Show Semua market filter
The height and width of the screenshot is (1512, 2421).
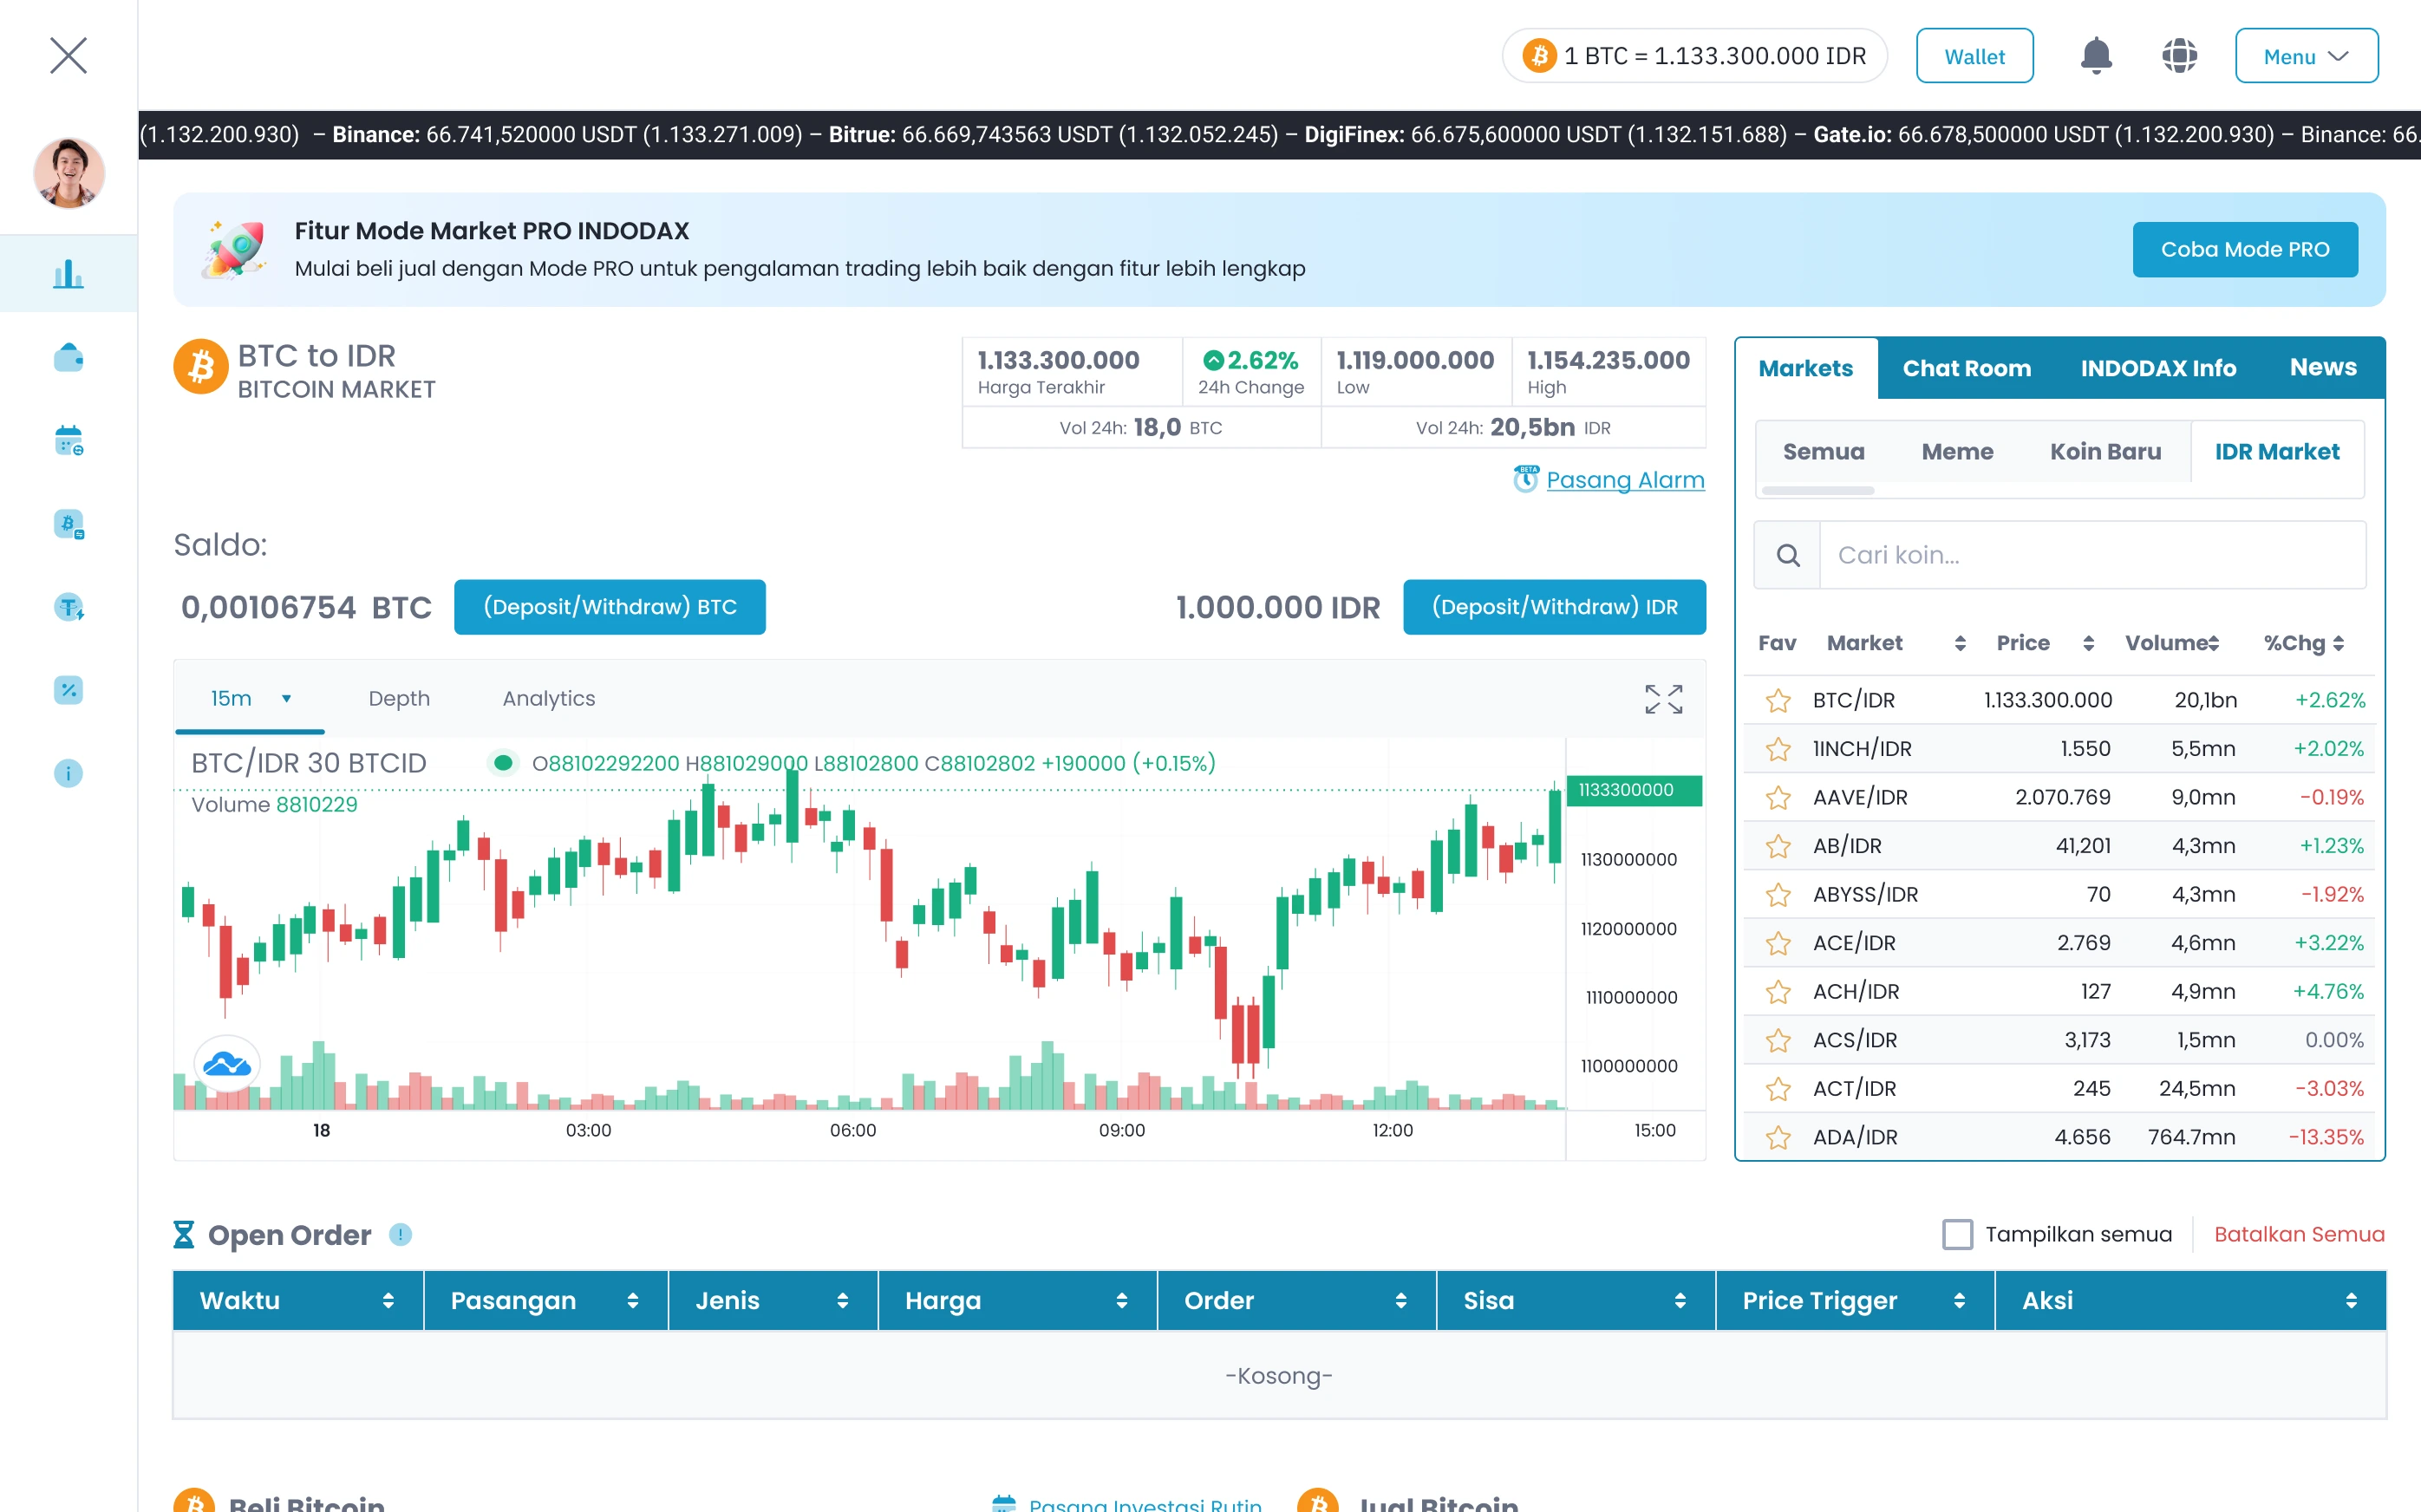coord(1823,452)
